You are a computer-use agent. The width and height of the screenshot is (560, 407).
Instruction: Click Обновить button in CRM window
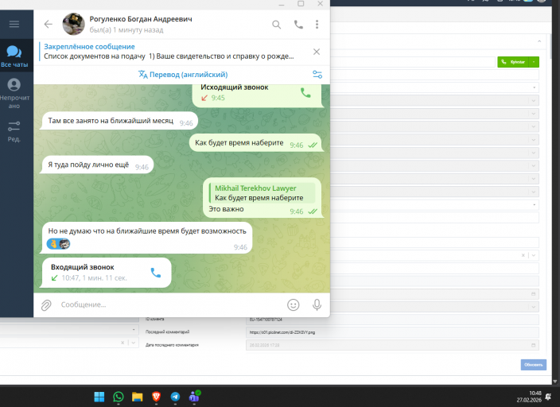[533, 365]
